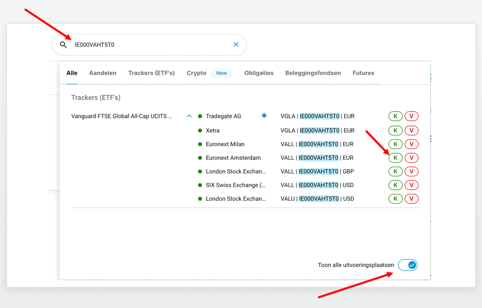Click the green status dot of Euronext Amsterdam
482x308 pixels.
click(200, 158)
